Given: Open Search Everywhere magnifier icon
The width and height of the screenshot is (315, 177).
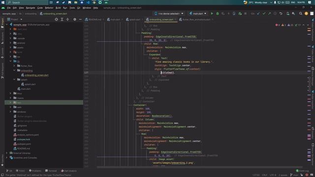Looking at the screenshot, I should pos(301,14).
